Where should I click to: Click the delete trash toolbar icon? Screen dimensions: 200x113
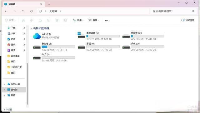click(x=65, y=20)
